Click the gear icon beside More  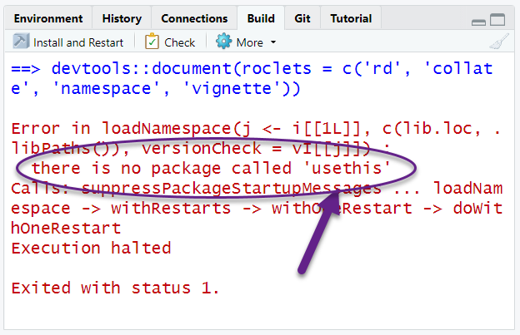(223, 42)
